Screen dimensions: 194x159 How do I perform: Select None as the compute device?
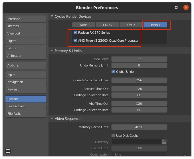pos(84,25)
